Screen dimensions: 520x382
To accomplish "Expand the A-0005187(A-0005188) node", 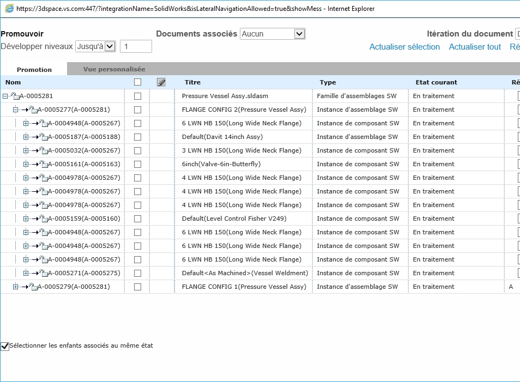I will 26,137.
